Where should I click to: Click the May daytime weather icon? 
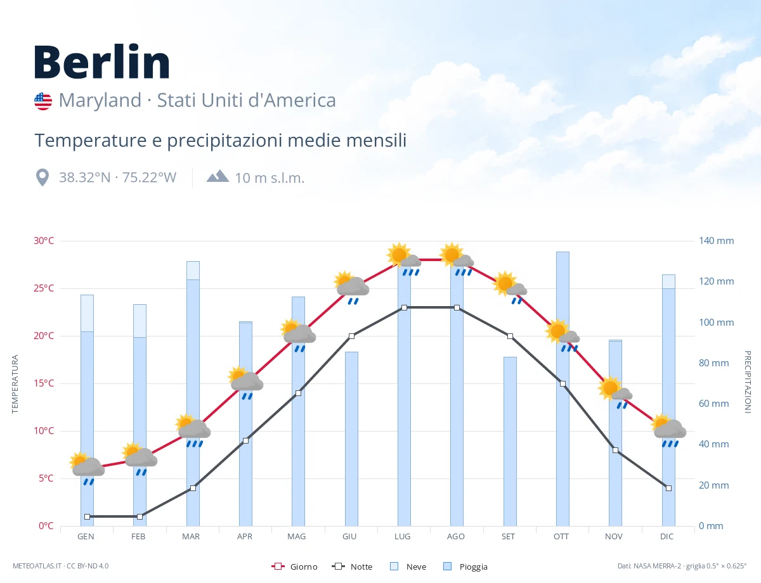coord(298,335)
